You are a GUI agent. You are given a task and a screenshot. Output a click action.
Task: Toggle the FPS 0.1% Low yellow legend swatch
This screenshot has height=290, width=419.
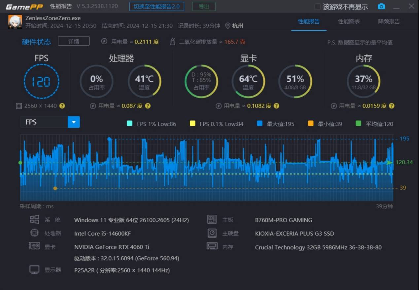pos(192,123)
